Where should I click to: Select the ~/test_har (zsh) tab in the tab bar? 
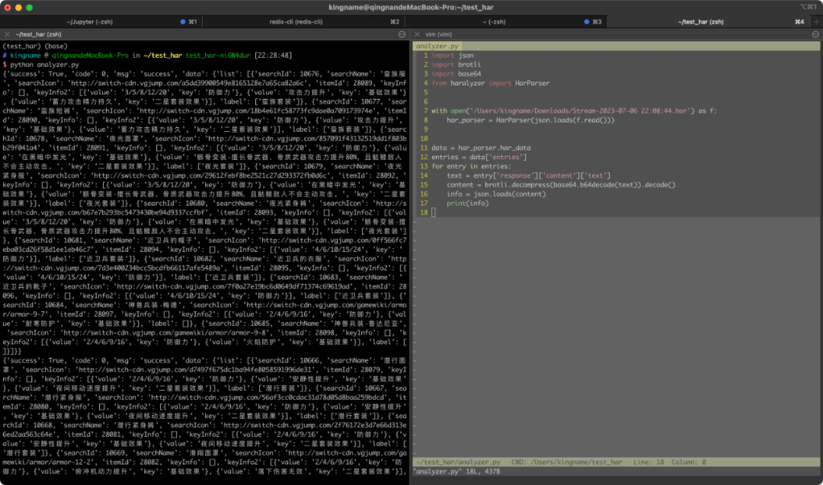pos(709,22)
